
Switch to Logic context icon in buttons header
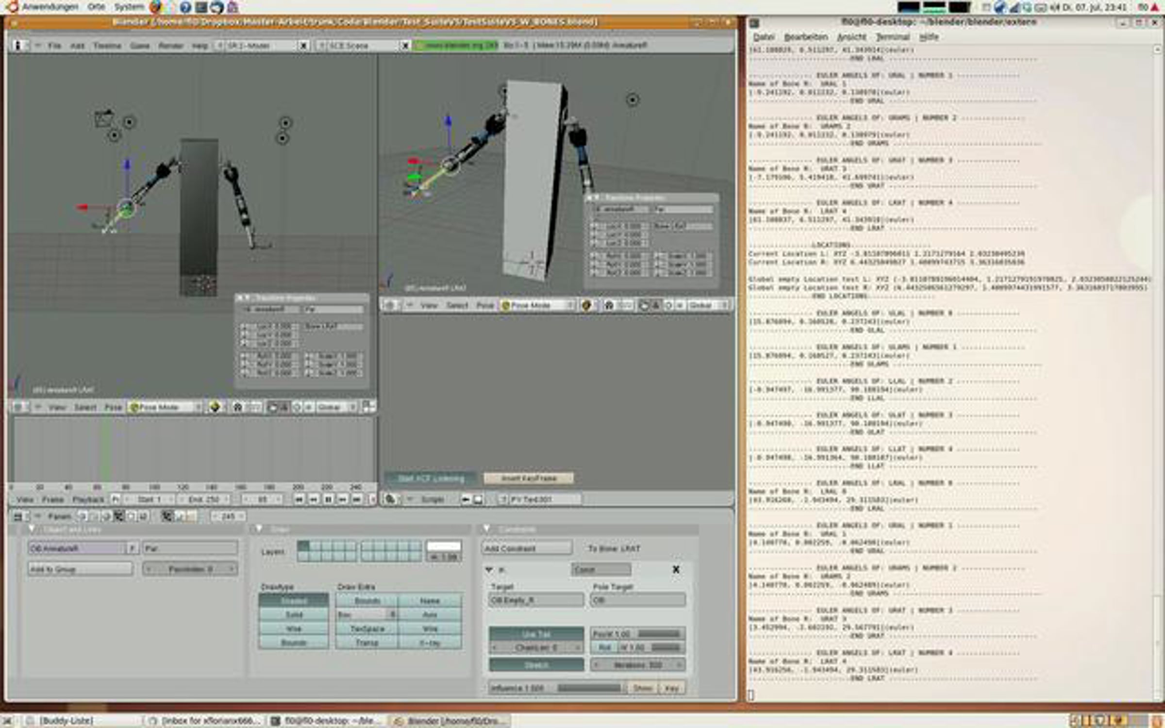(83, 516)
